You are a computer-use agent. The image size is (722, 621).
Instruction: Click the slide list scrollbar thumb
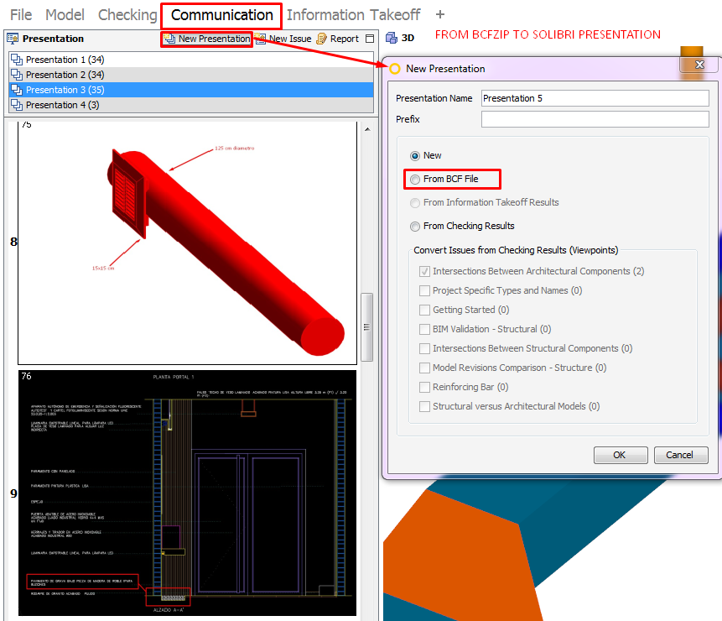[367, 327]
